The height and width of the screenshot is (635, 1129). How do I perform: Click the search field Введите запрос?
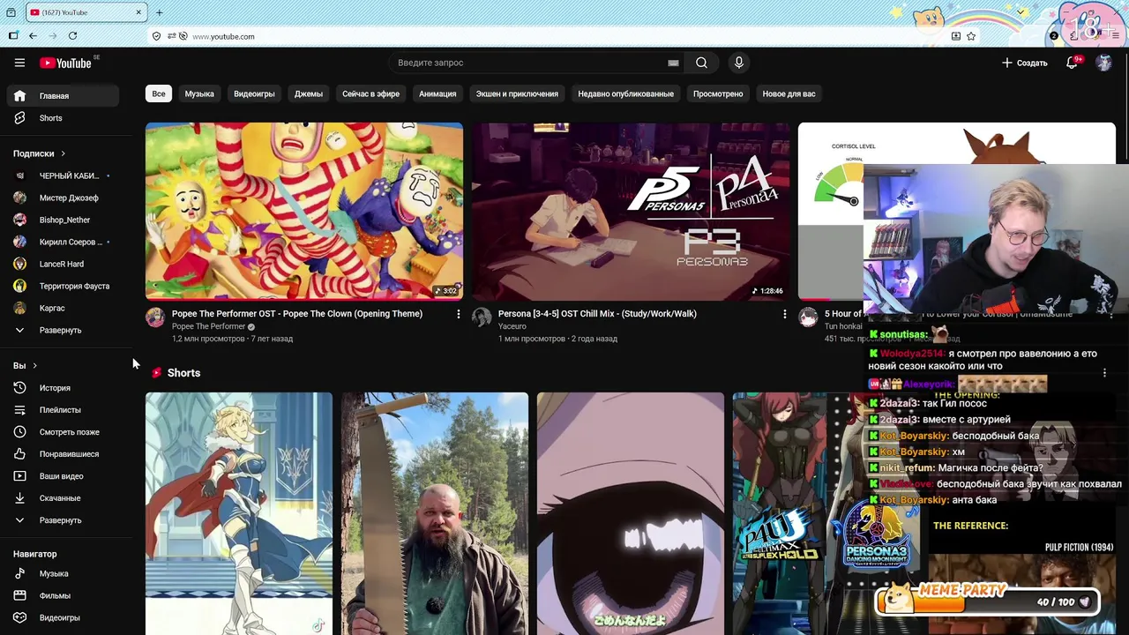529,63
